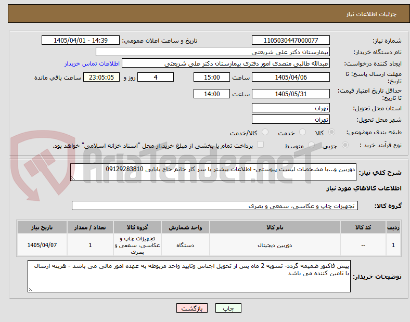Click the کد کالا column header

coord(363,227)
